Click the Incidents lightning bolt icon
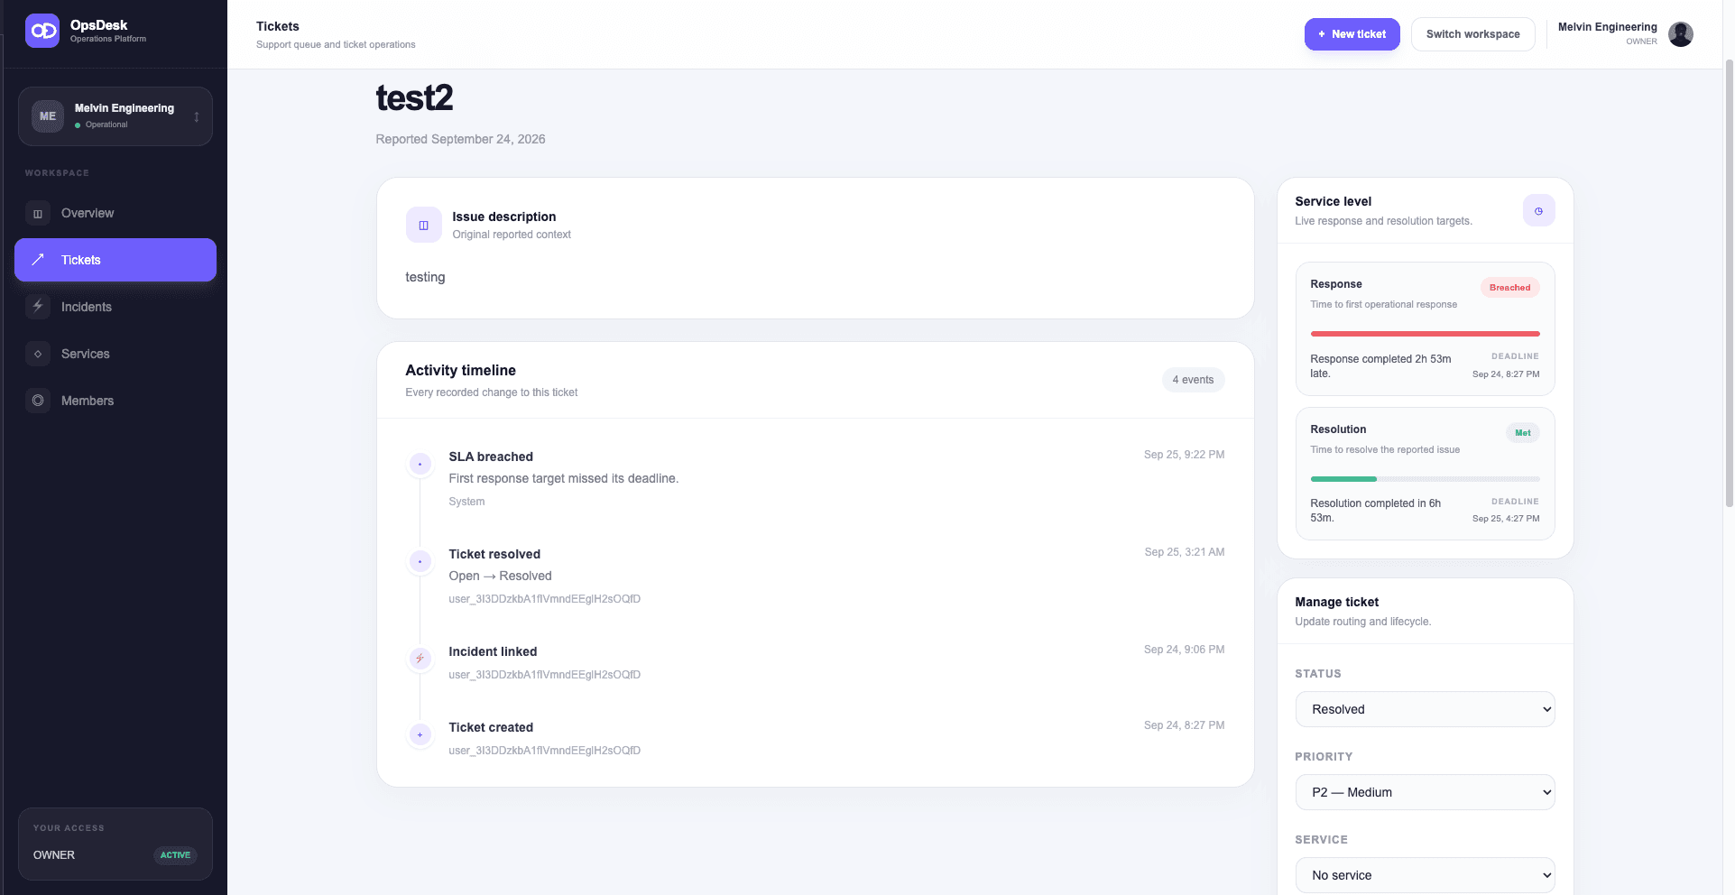 tap(38, 307)
